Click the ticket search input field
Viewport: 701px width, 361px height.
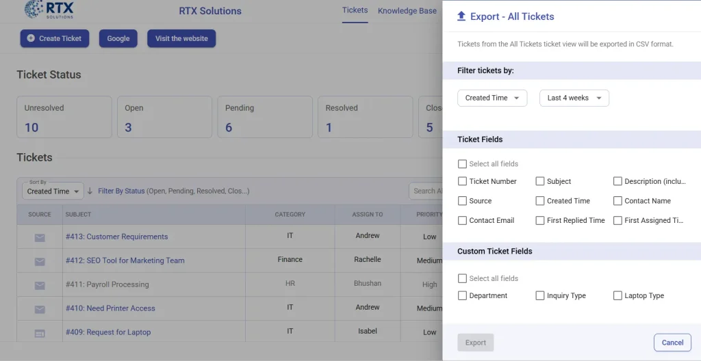(x=426, y=191)
